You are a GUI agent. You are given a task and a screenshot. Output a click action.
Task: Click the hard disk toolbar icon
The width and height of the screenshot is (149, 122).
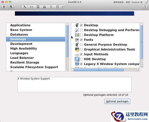(38, 7)
